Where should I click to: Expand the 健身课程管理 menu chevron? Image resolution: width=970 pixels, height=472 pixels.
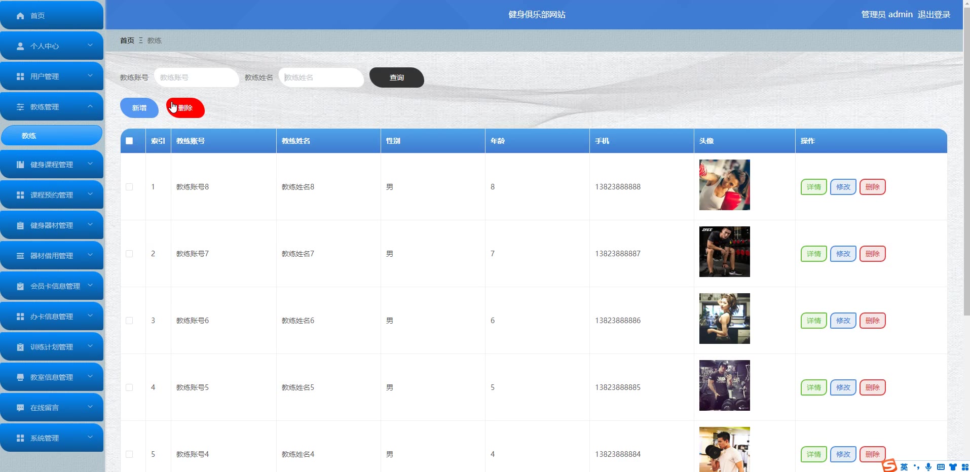(x=90, y=164)
